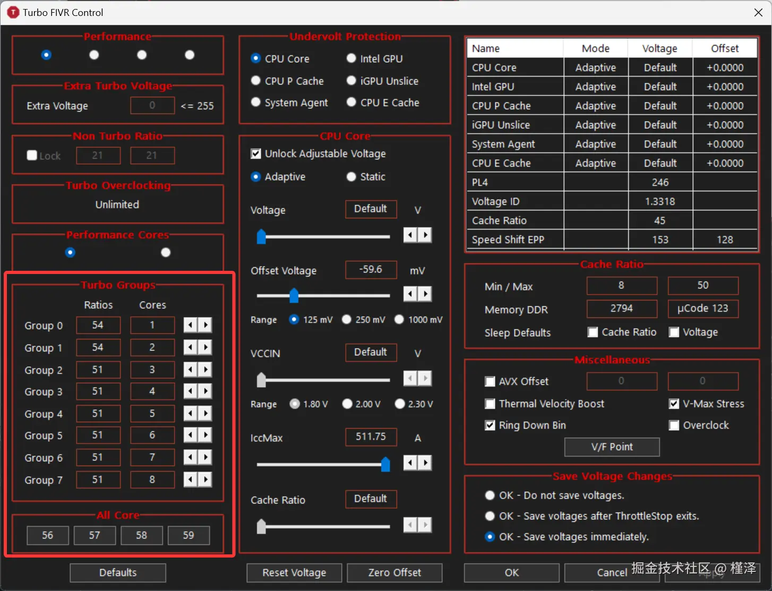Set All Core ratio to 56
The height and width of the screenshot is (591, 772).
48,535
